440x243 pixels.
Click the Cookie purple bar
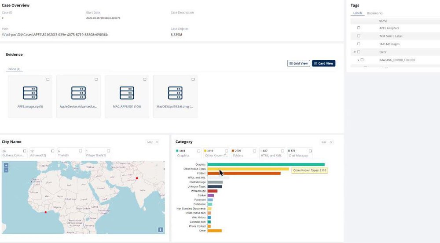point(211,196)
